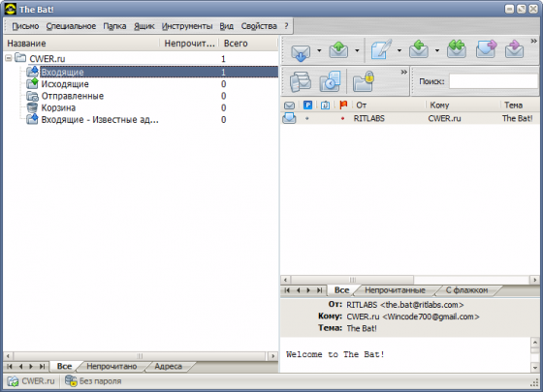This screenshot has height=392, width=543.
Task: Create a new message with pen icon
Action: click(381, 50)
